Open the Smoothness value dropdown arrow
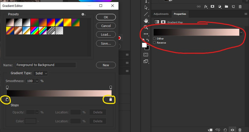Viewport: 249px width, 132px height. [37, 81]
